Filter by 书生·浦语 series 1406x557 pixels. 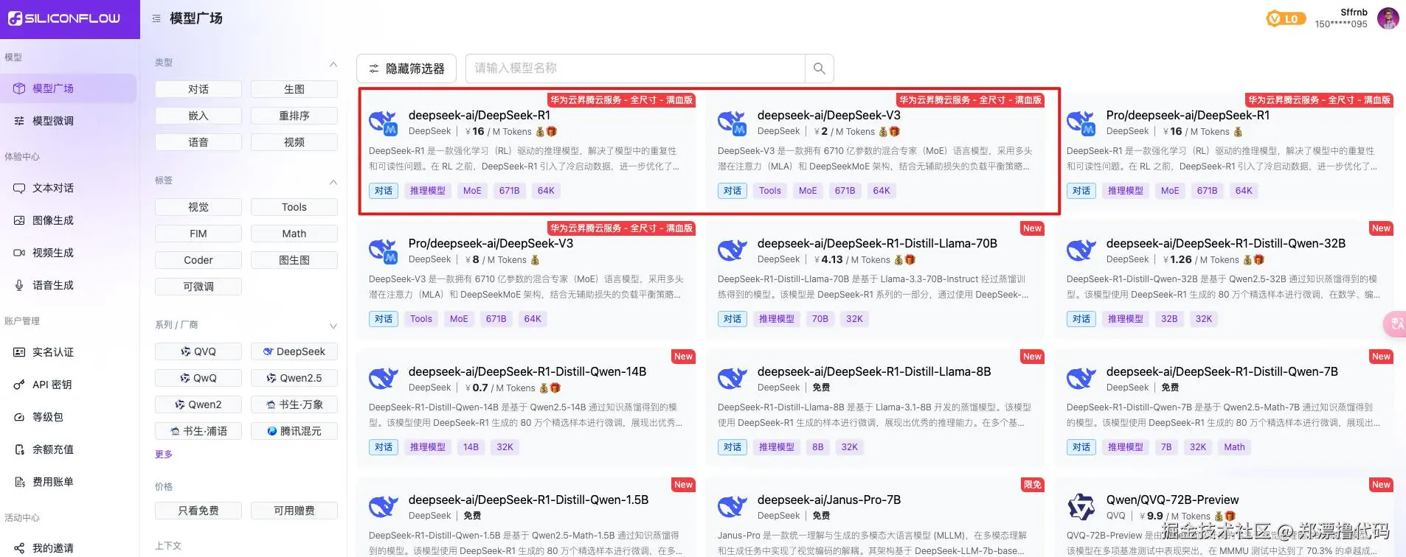click(x=198, y=431)
